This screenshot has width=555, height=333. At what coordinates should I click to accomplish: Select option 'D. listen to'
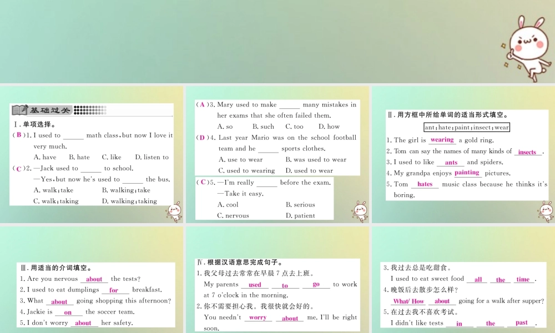(152, 157)
